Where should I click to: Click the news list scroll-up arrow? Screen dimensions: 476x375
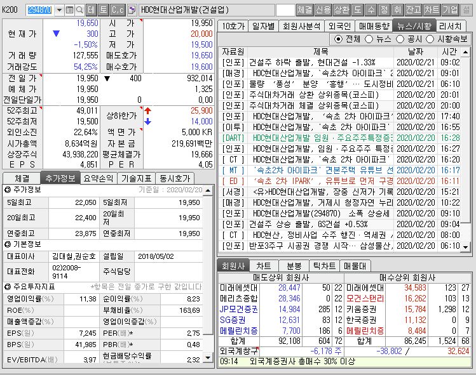[465, 52]
